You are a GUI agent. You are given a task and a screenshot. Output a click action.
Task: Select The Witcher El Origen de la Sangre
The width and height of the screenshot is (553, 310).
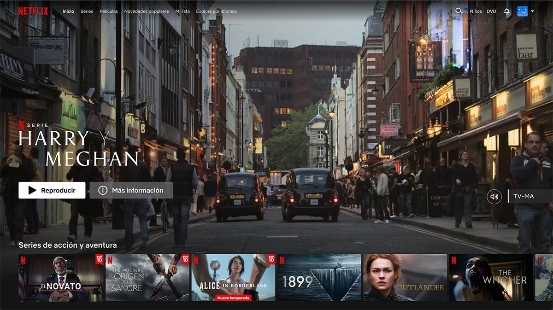(147, 278)
